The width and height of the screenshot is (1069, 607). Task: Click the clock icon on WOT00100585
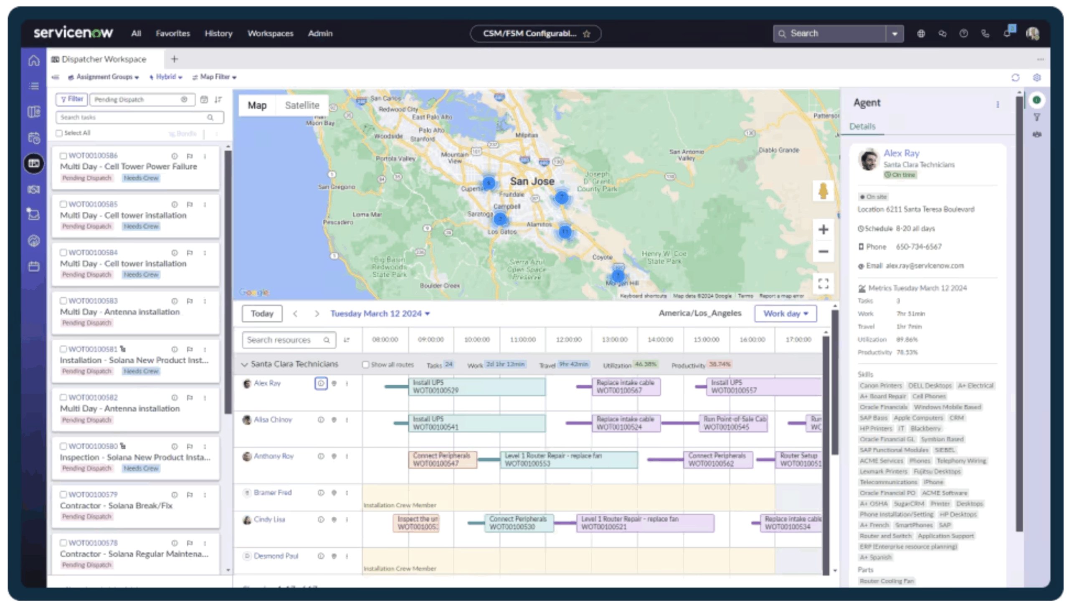(175, 205)
